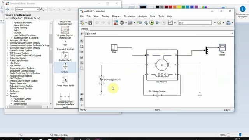
Task: Click the screenshot icon in lower palette
Action: (82, 94)
